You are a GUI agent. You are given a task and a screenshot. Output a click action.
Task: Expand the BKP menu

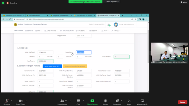tap(39, 31)
